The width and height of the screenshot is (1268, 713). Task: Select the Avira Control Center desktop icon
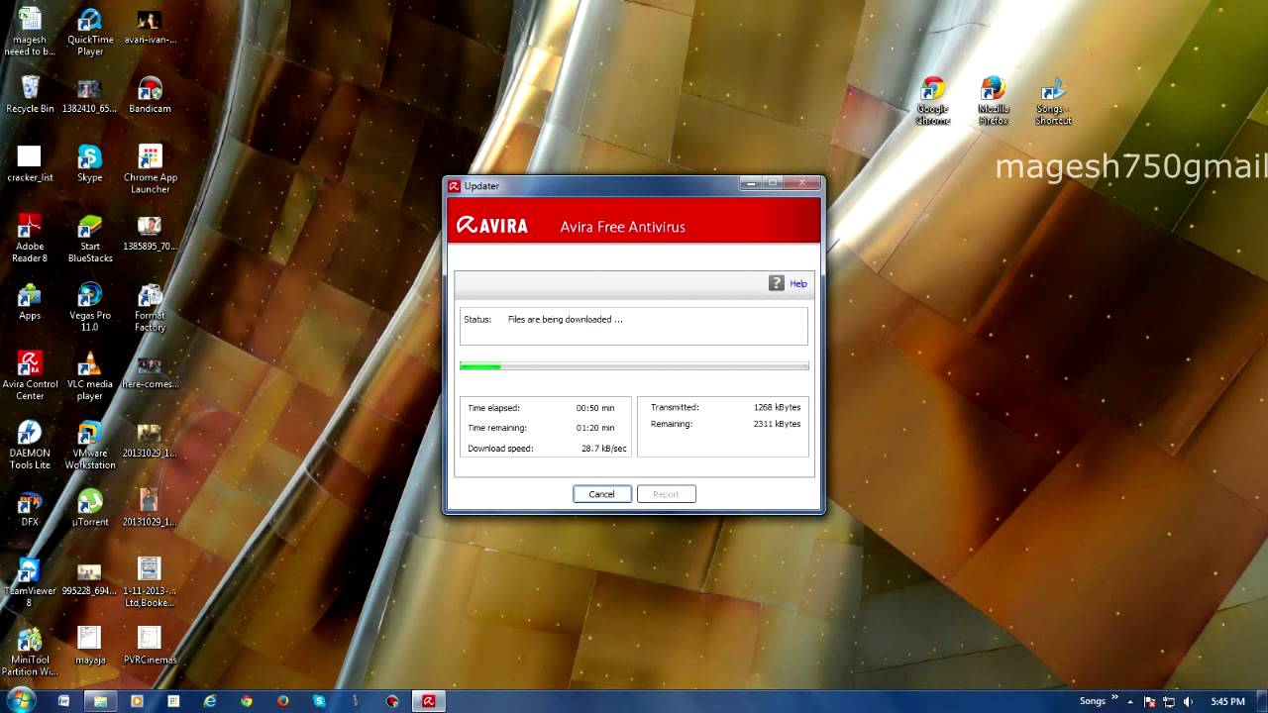[x=30, y=376]
